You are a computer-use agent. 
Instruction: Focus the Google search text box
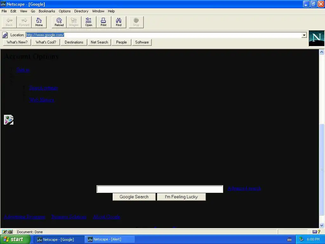[160, 189]
